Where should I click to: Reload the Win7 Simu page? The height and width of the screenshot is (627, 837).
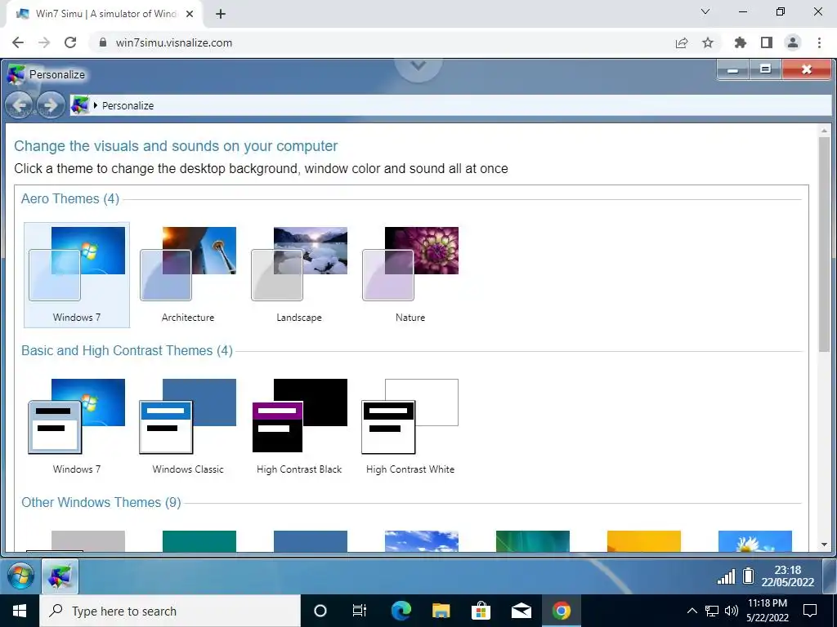click(x=70, y=42)
